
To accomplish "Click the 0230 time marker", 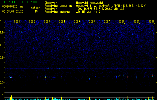I will tap(152, 21).
